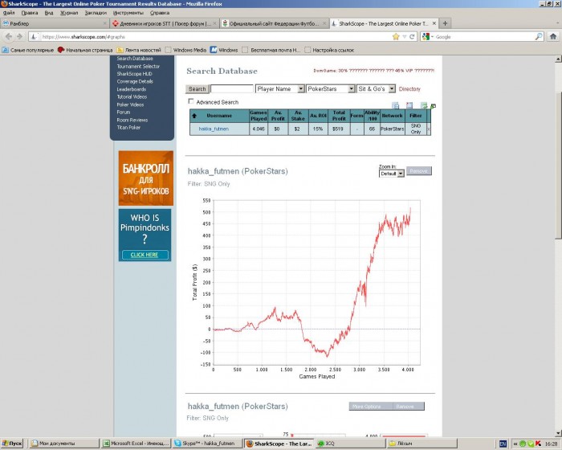562x450 pixels.
Task: Open a new tab with plus button
Action: click(445, 23)
